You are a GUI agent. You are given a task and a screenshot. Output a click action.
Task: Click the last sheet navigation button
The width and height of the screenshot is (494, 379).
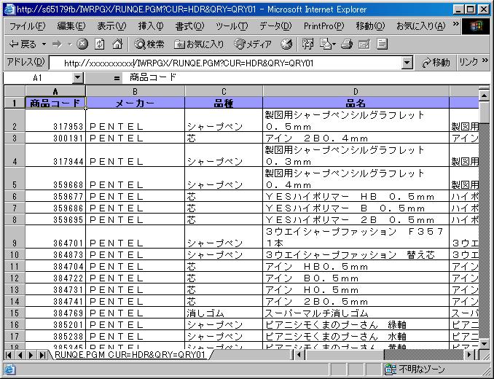coord(42,355)
